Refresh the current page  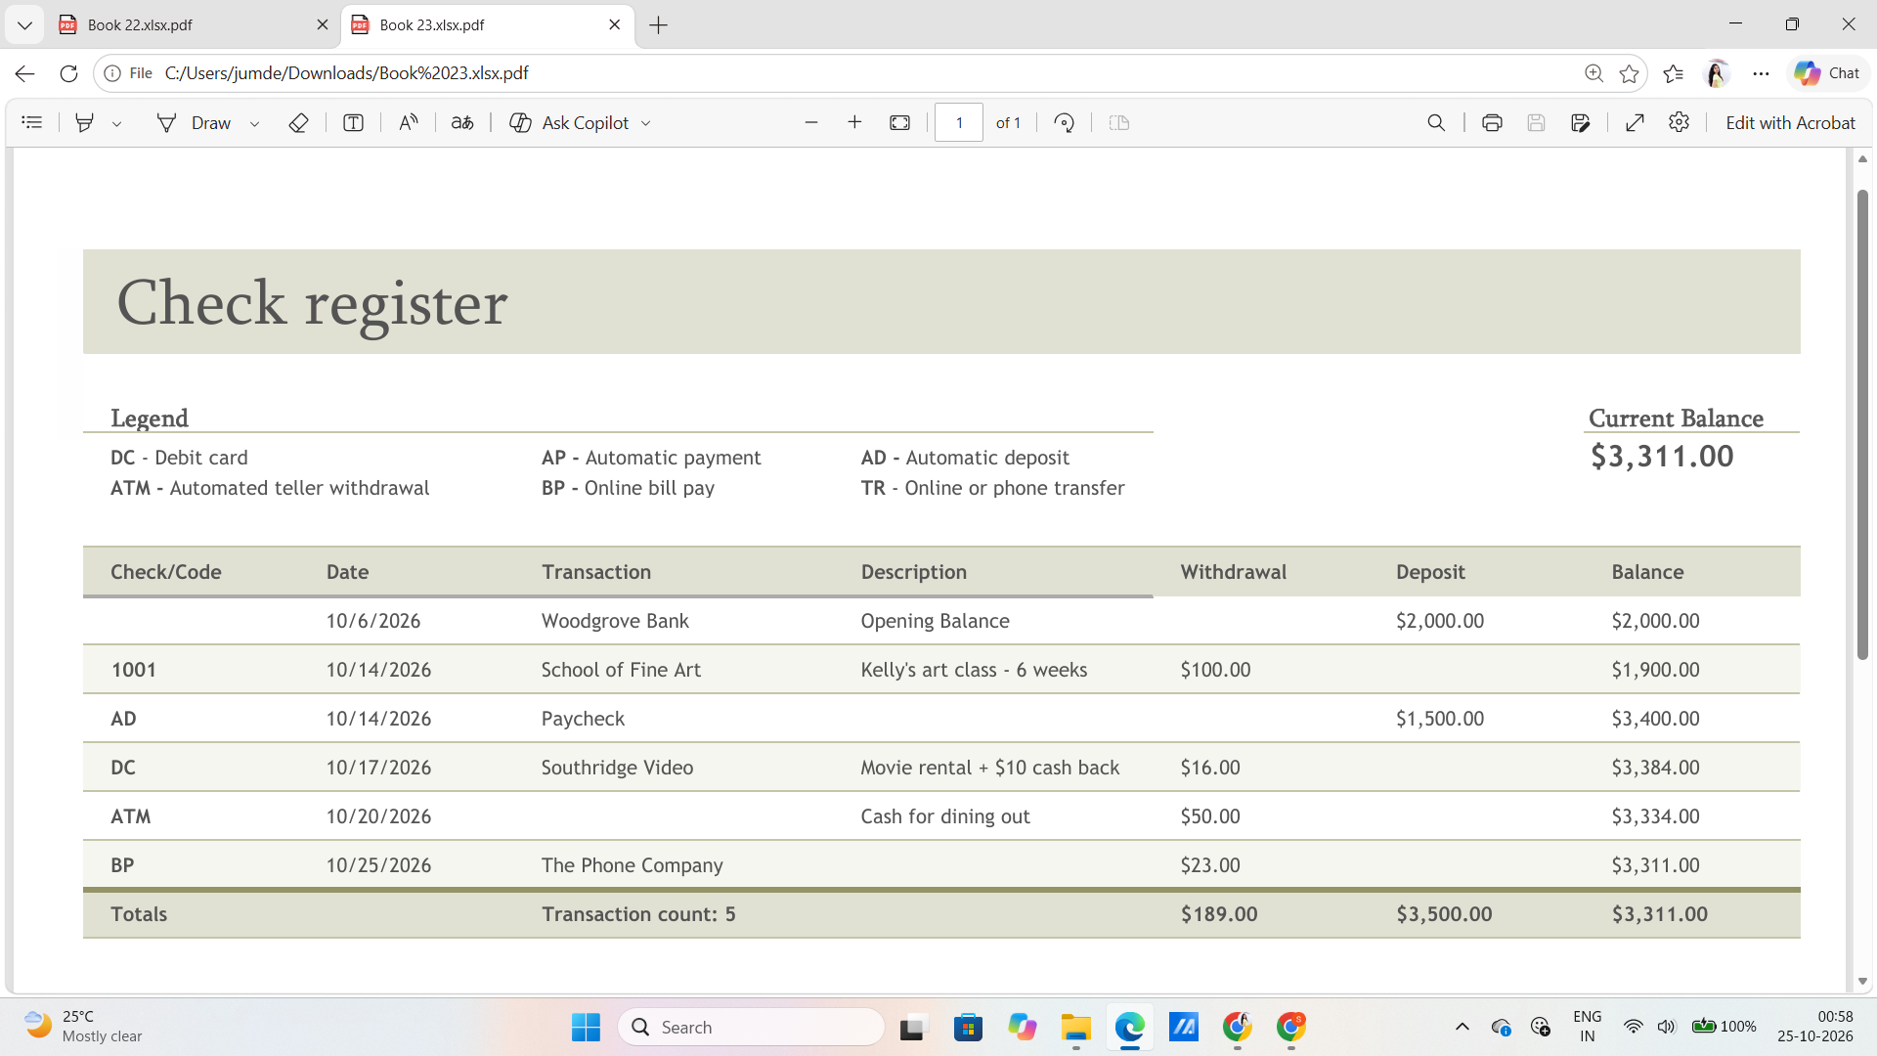(68, 73)
